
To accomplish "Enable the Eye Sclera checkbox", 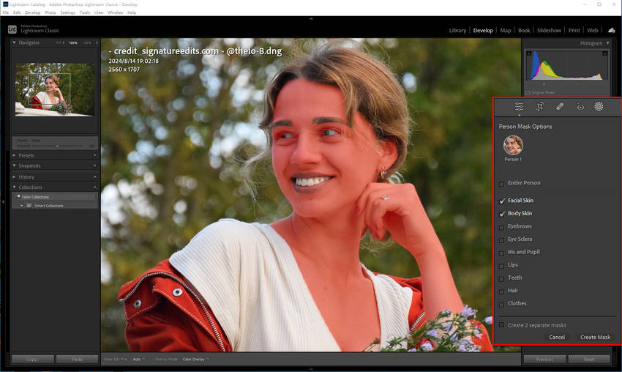I will 501,239.
